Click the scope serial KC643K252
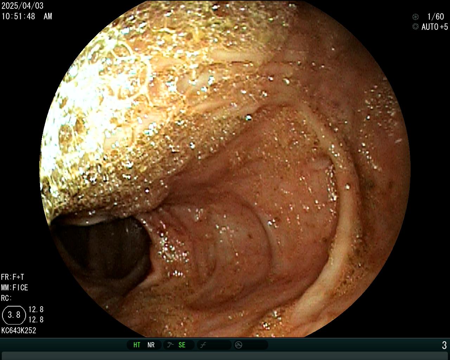 click(19, 330)
